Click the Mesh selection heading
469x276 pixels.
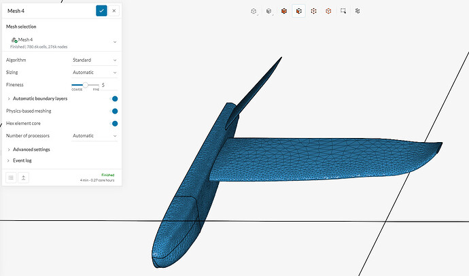[x=21, y=27]
